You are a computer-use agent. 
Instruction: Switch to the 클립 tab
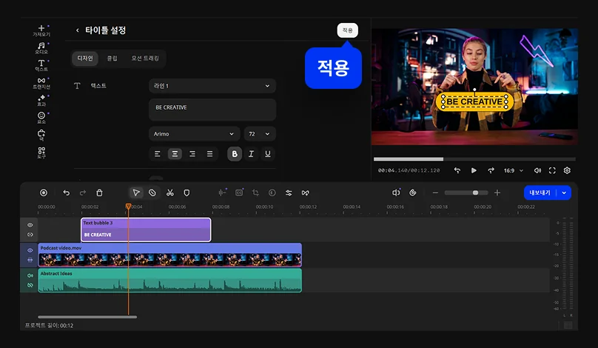[x=112, y=58]
